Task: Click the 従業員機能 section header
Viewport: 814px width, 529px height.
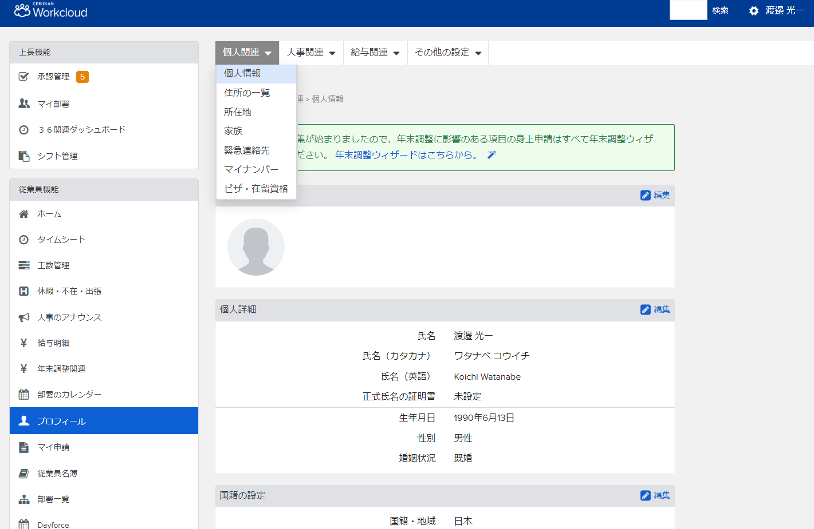Action: tap(104, 189)
